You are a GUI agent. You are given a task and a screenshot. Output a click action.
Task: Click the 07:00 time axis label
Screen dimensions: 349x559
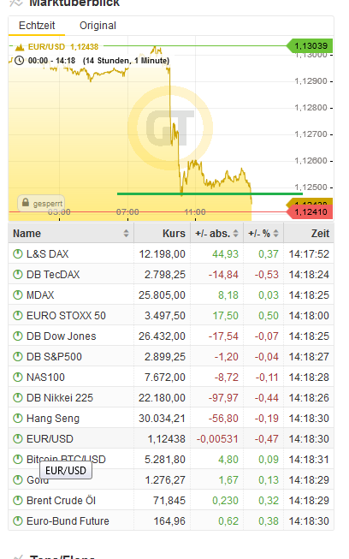pyautogui.click(x=127, y=212)
